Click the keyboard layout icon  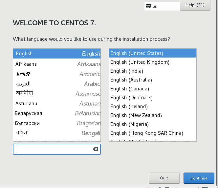(148, 6)
